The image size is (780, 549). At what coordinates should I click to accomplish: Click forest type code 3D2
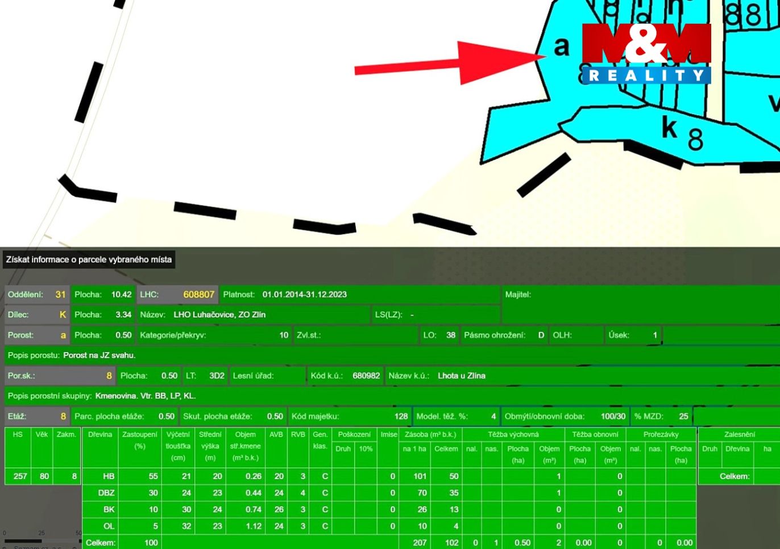217,376
